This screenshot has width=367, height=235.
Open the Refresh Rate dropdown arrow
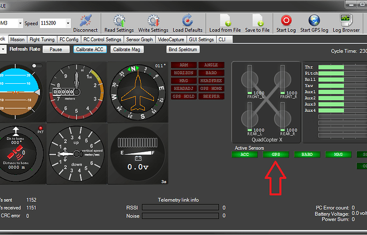pyautogui.click(x=3, y=50)
